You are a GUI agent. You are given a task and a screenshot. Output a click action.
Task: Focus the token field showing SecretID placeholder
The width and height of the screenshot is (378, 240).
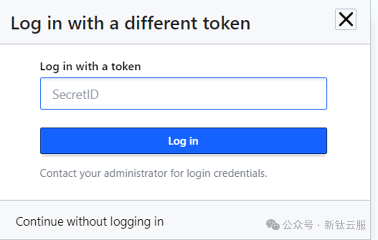pyautogui.click(x=183, y=94)
